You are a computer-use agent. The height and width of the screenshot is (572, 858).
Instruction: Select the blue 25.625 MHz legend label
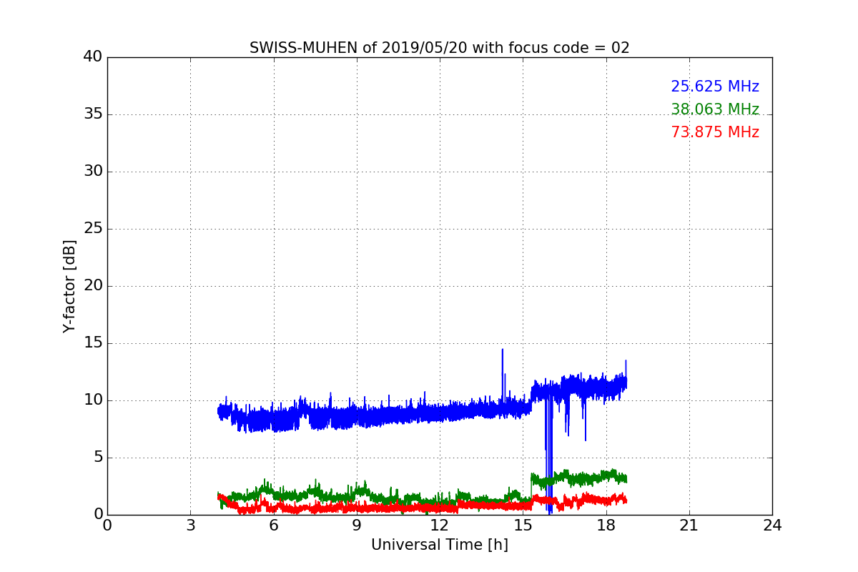(715, 87)
